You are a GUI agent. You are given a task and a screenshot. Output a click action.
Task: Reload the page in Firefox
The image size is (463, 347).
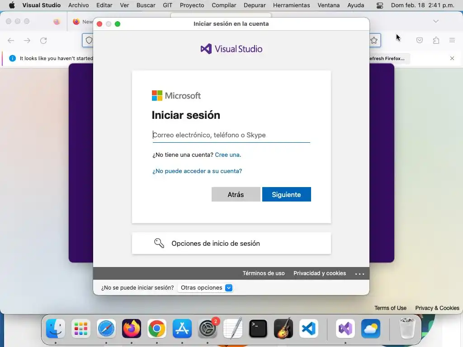pos(43,40)
